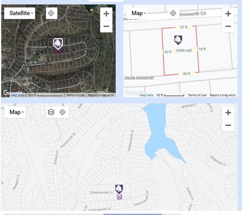Open the Map type dropdown on bottom map
The image size is (242, 215).
(x=17, y=112)
